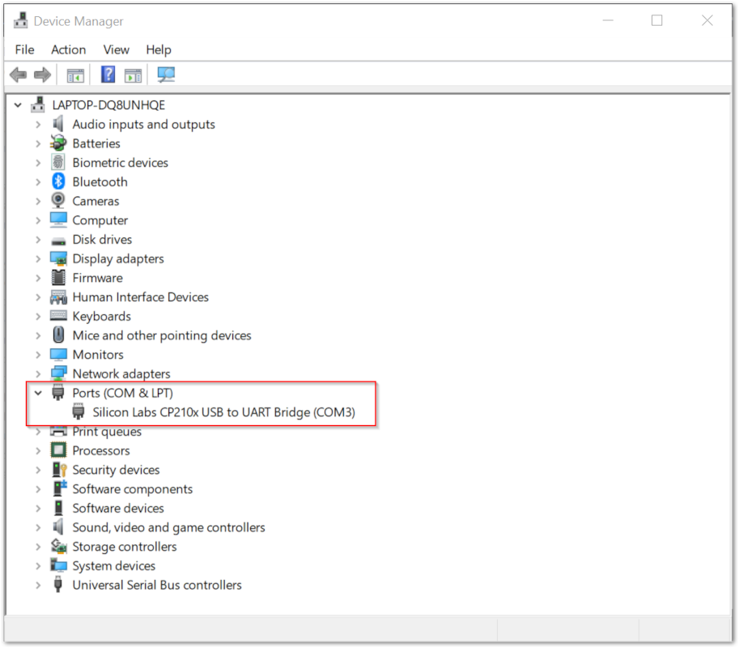The width and height of the screenshot is (739, 648).
Task: Expand Audio inputs and outputs
Action: 39,124
